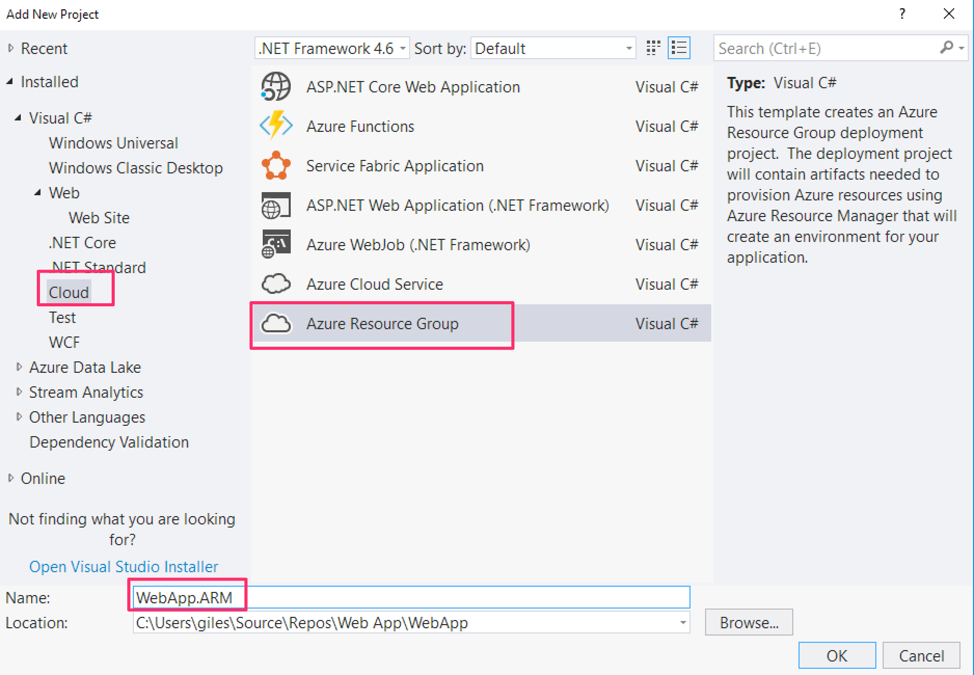Open the .NET Framework 4.6 version dropdown
This screenshot has height=675, width=974.
point(332,48)
